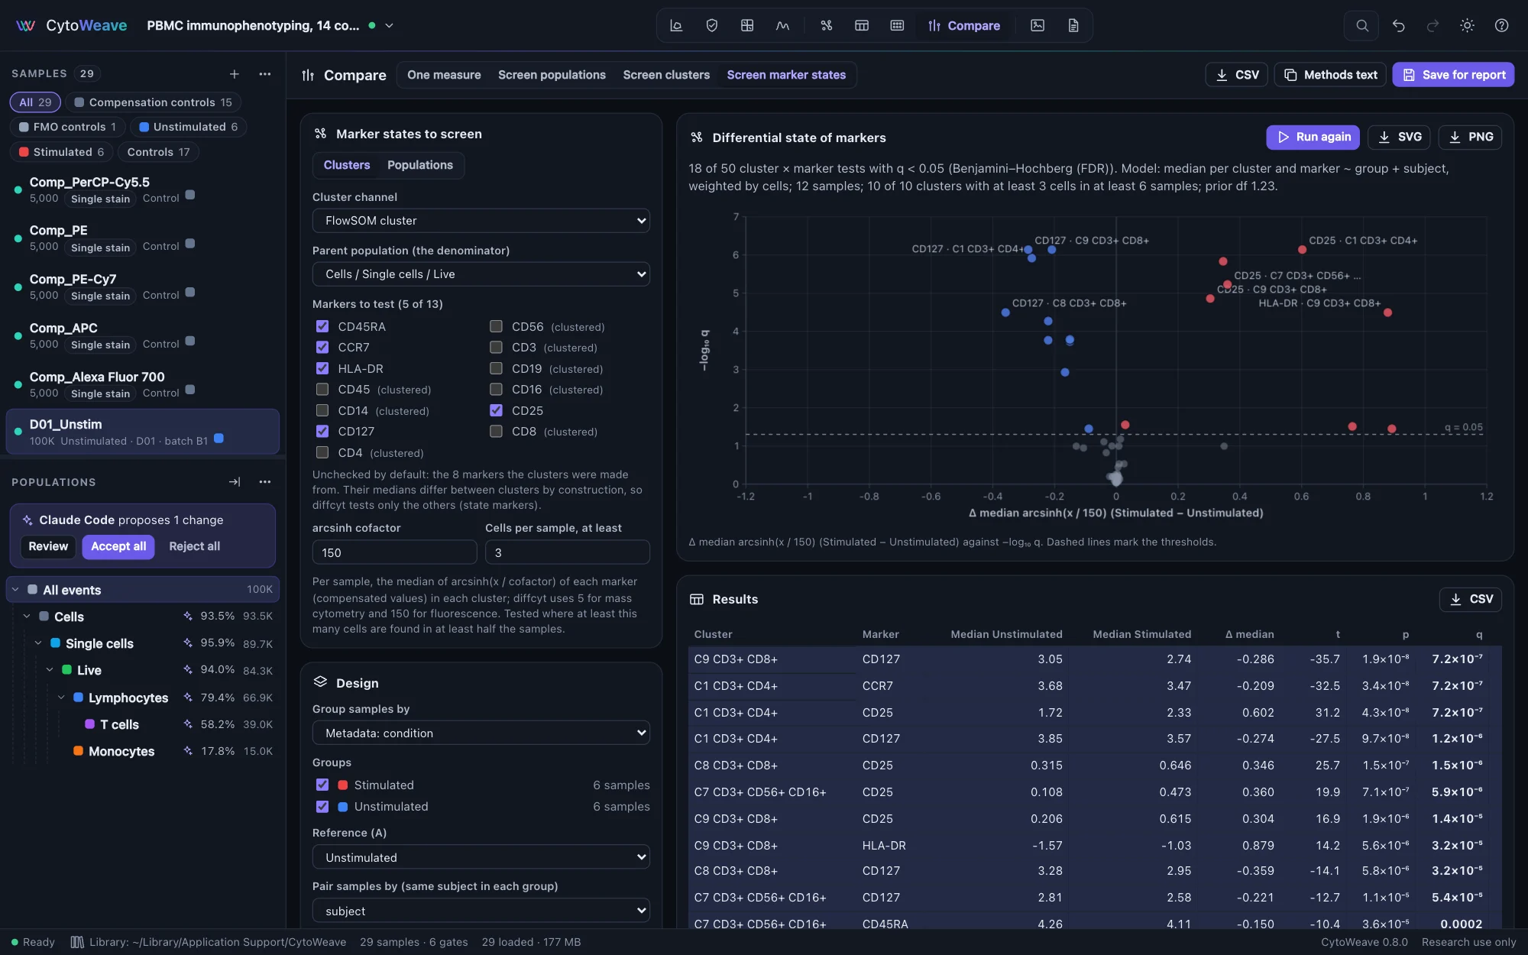Open the plate layout icon

click(897, 25)
